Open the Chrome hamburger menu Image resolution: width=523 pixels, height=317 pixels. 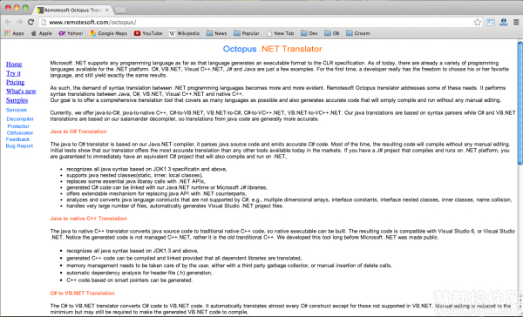[516, 22]
